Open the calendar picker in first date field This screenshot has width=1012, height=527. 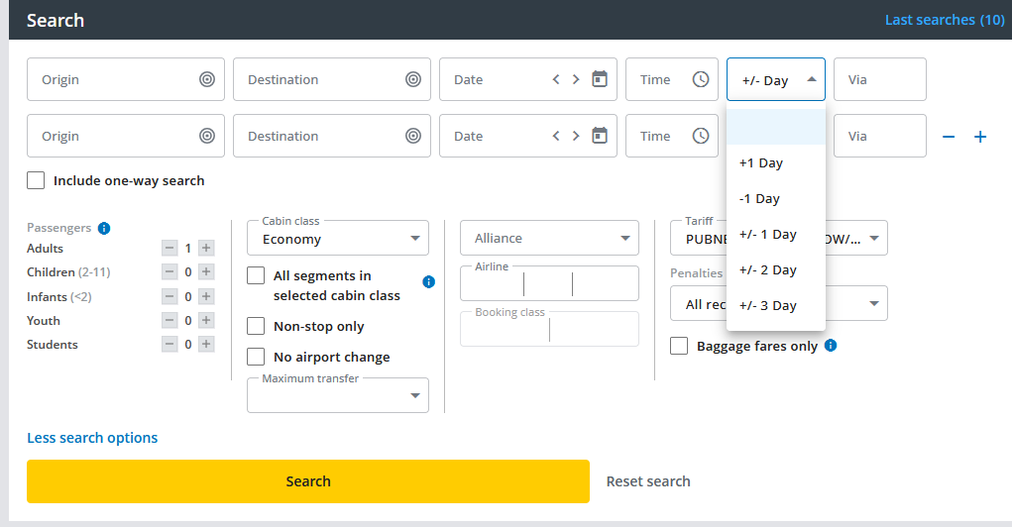[x=599, y=79]
